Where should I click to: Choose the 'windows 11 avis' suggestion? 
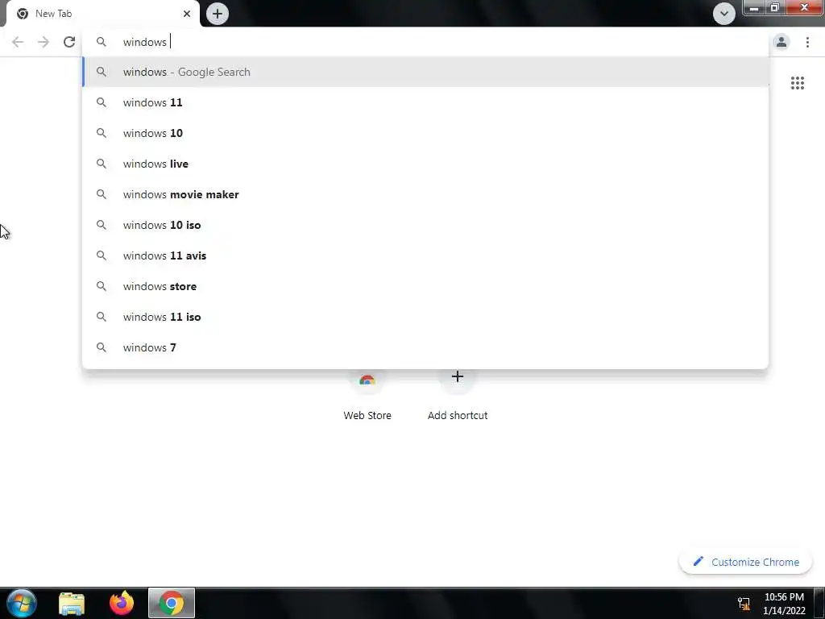click(425, 255)
